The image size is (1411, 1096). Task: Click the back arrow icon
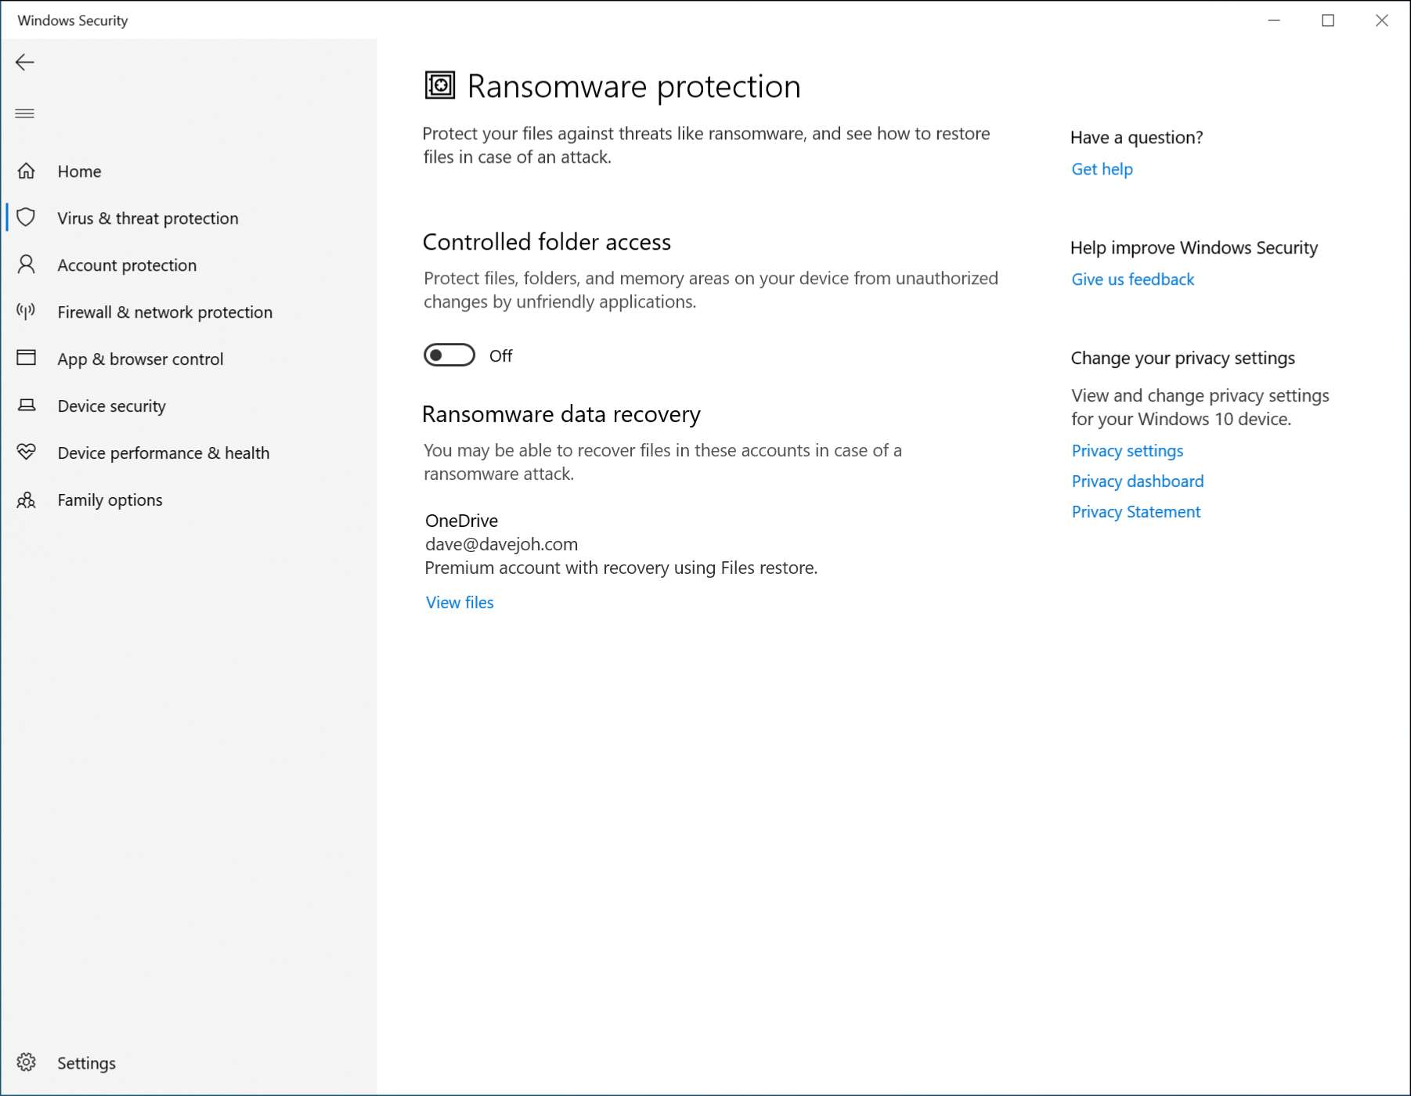click(x=25, y=63)
